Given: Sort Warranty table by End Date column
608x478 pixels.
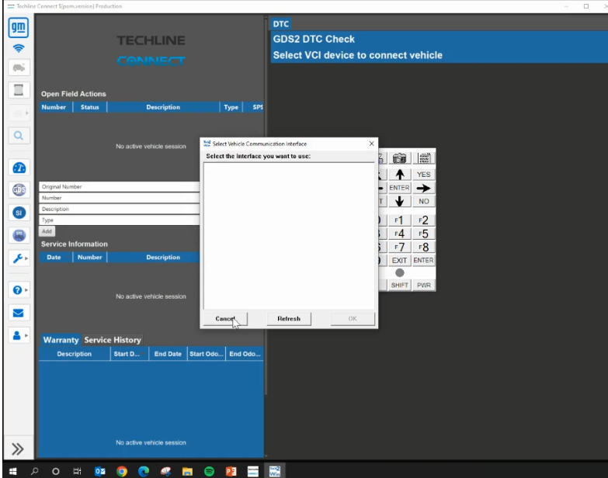Looking at the screenshot, I should 168,354.
